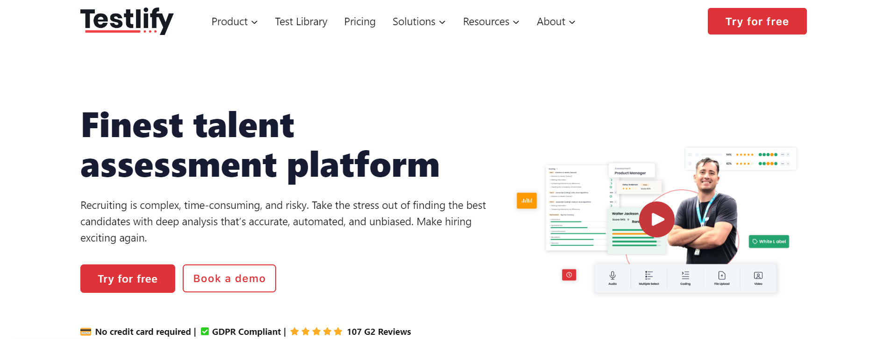
Task: Click the Video question icon
Action: click(758, 276)
